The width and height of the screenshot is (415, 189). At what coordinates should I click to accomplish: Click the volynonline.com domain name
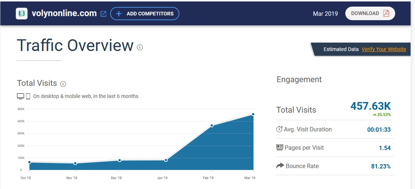pos(64,14)
